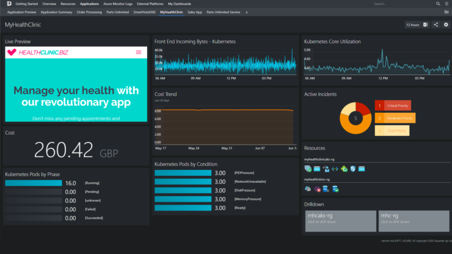This screenshot has width=452, height=254.
Task: Open the Applications menu
Action: [89, 4]
